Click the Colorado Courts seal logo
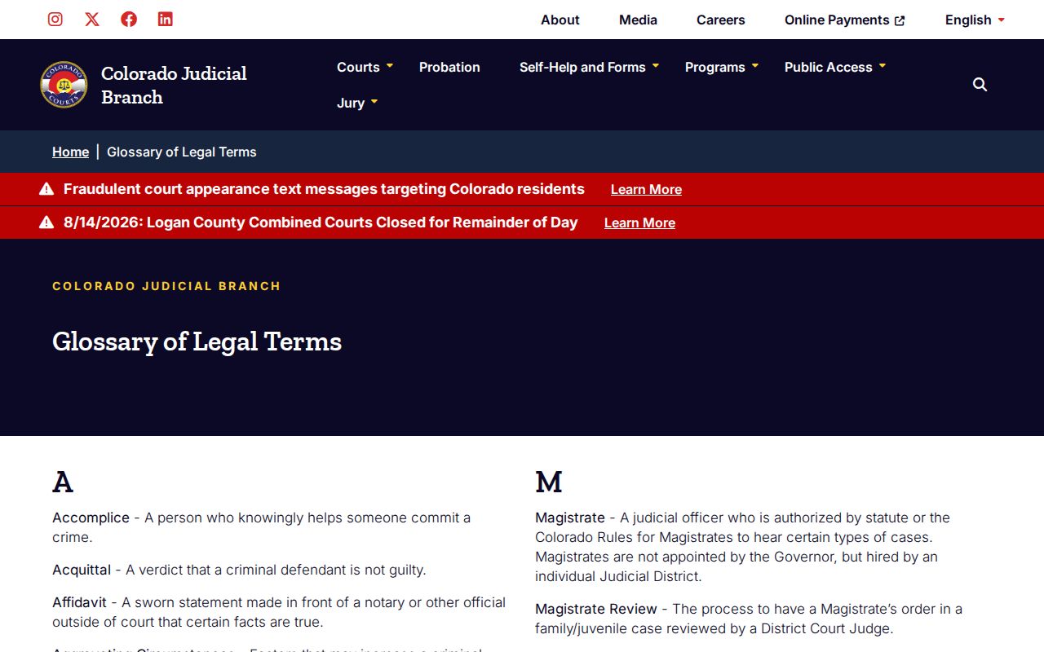 [x=64, y=85]
